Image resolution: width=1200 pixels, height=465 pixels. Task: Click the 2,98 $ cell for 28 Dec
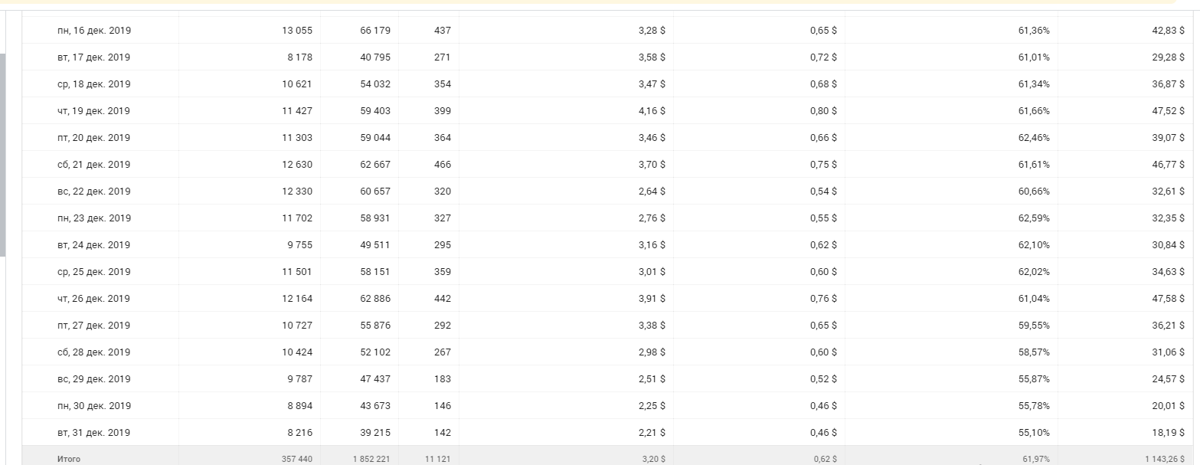[651, 352]
